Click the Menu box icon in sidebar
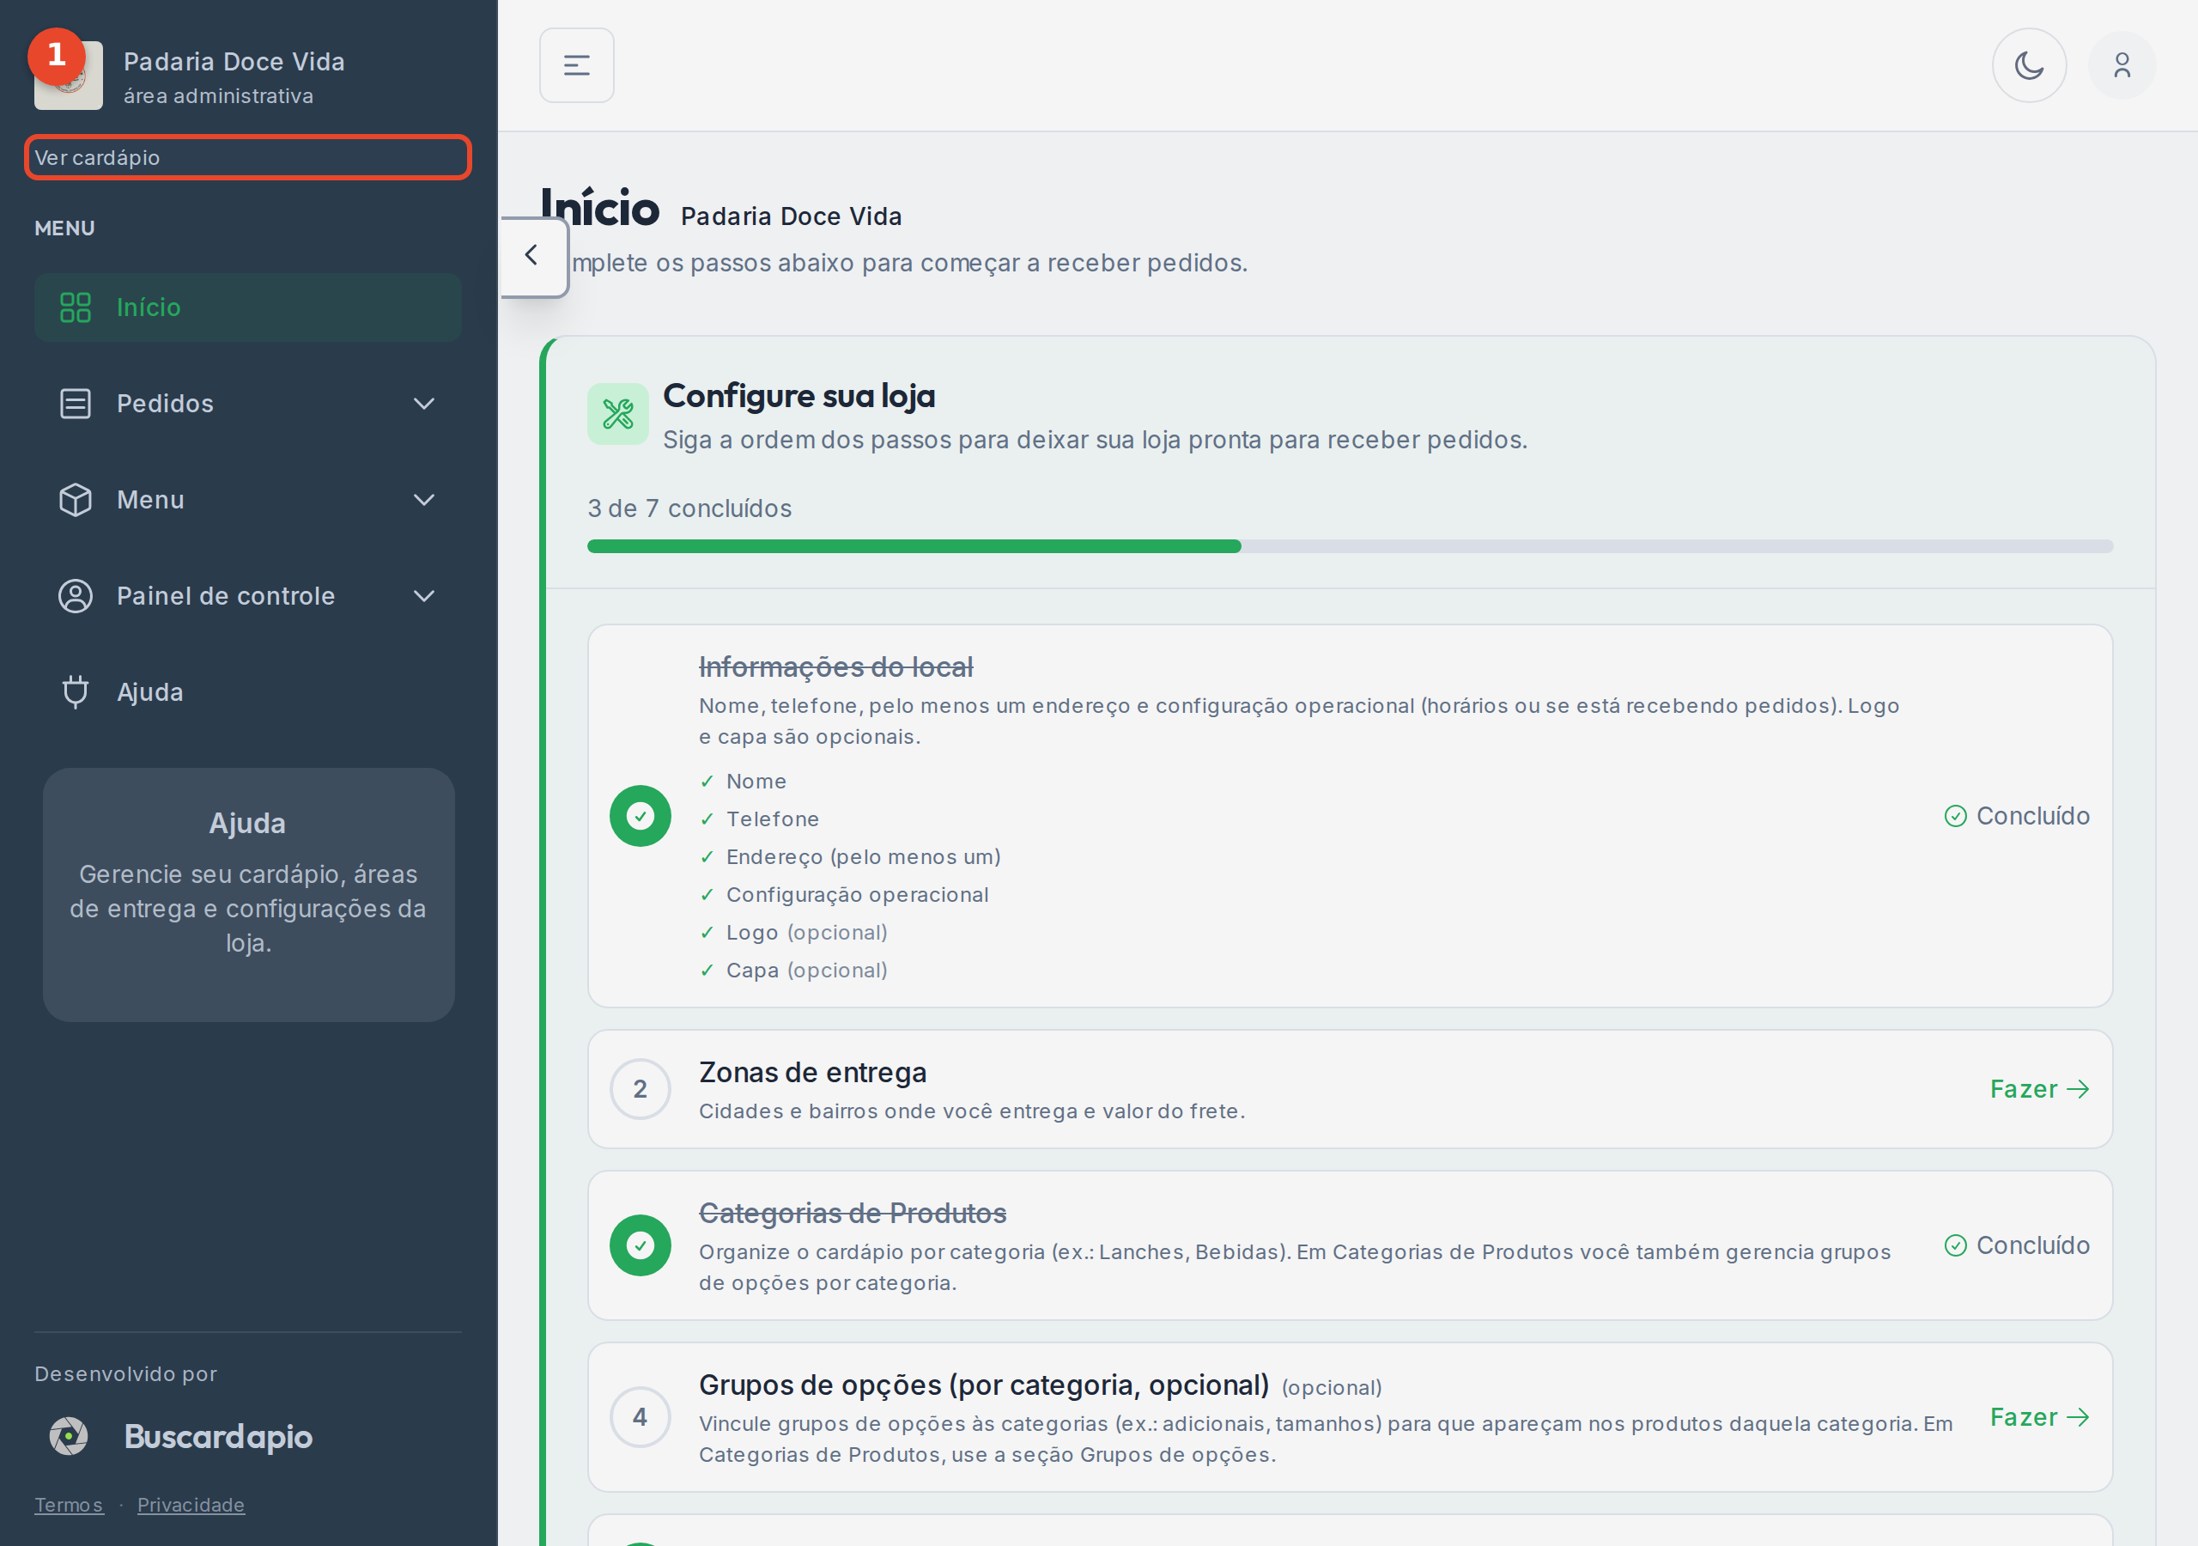2198x1546 pixels. tap(76, 500)
